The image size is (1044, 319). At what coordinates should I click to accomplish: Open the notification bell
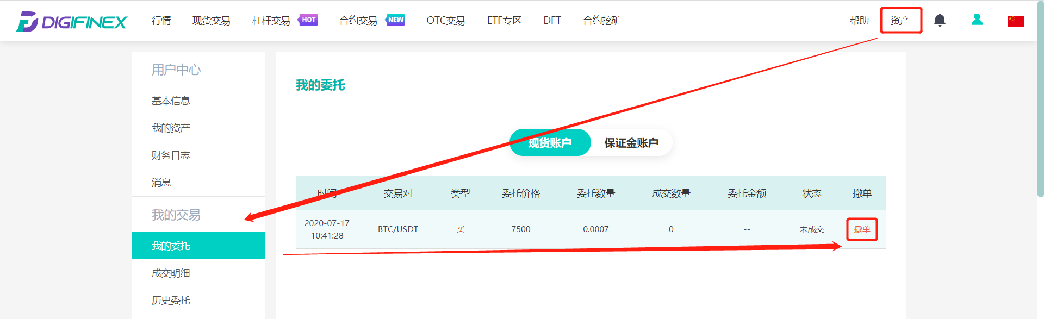point(940,20)
